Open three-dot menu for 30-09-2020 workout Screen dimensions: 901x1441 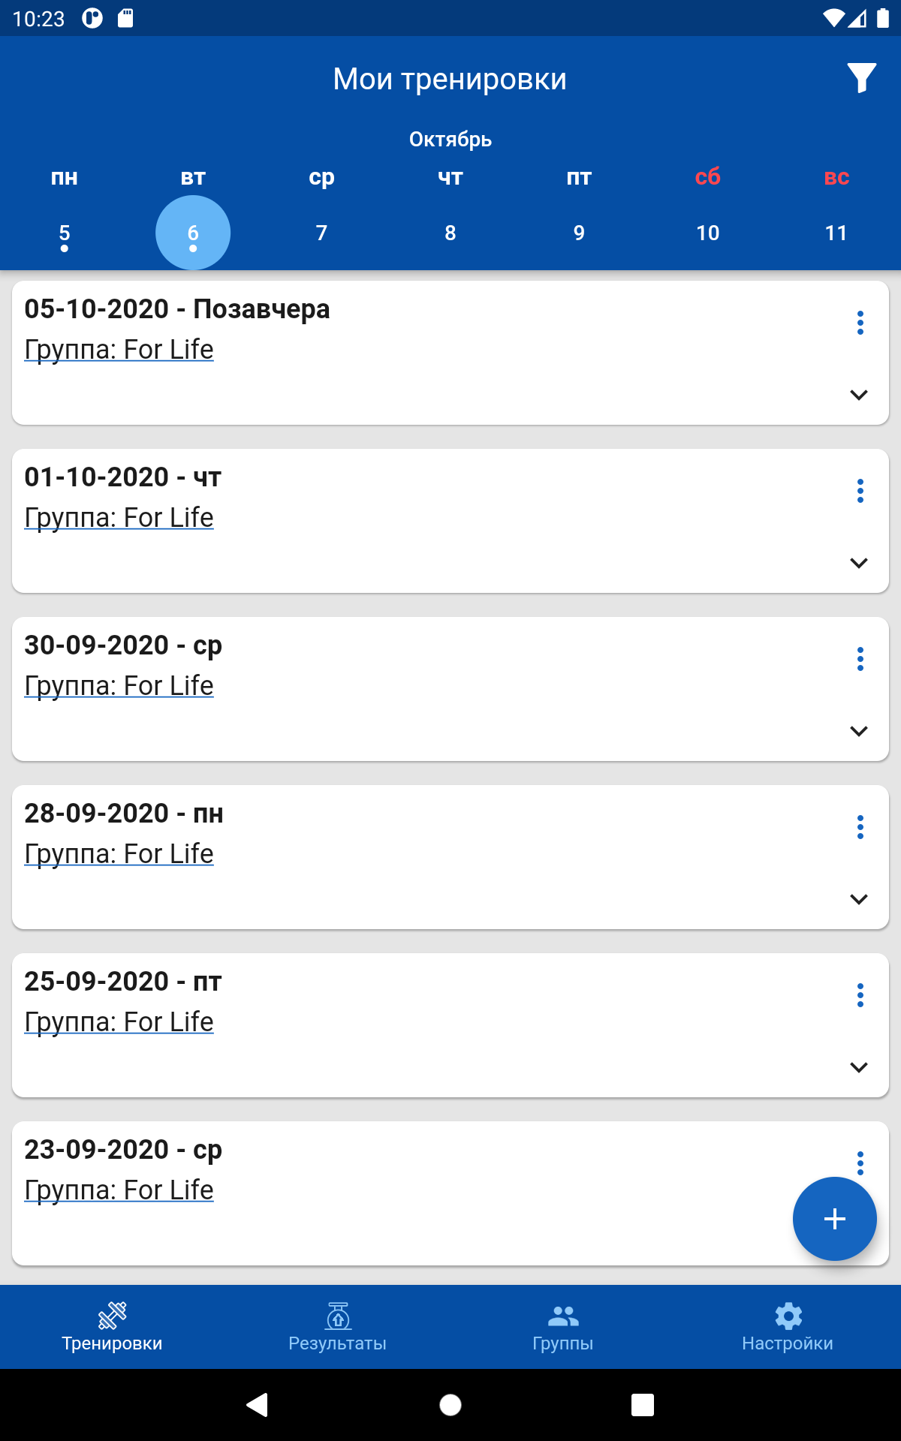click(x=860, y=659)
